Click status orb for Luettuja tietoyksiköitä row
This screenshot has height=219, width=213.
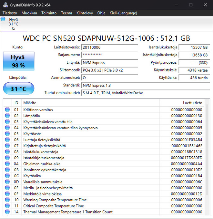point(7,140)
